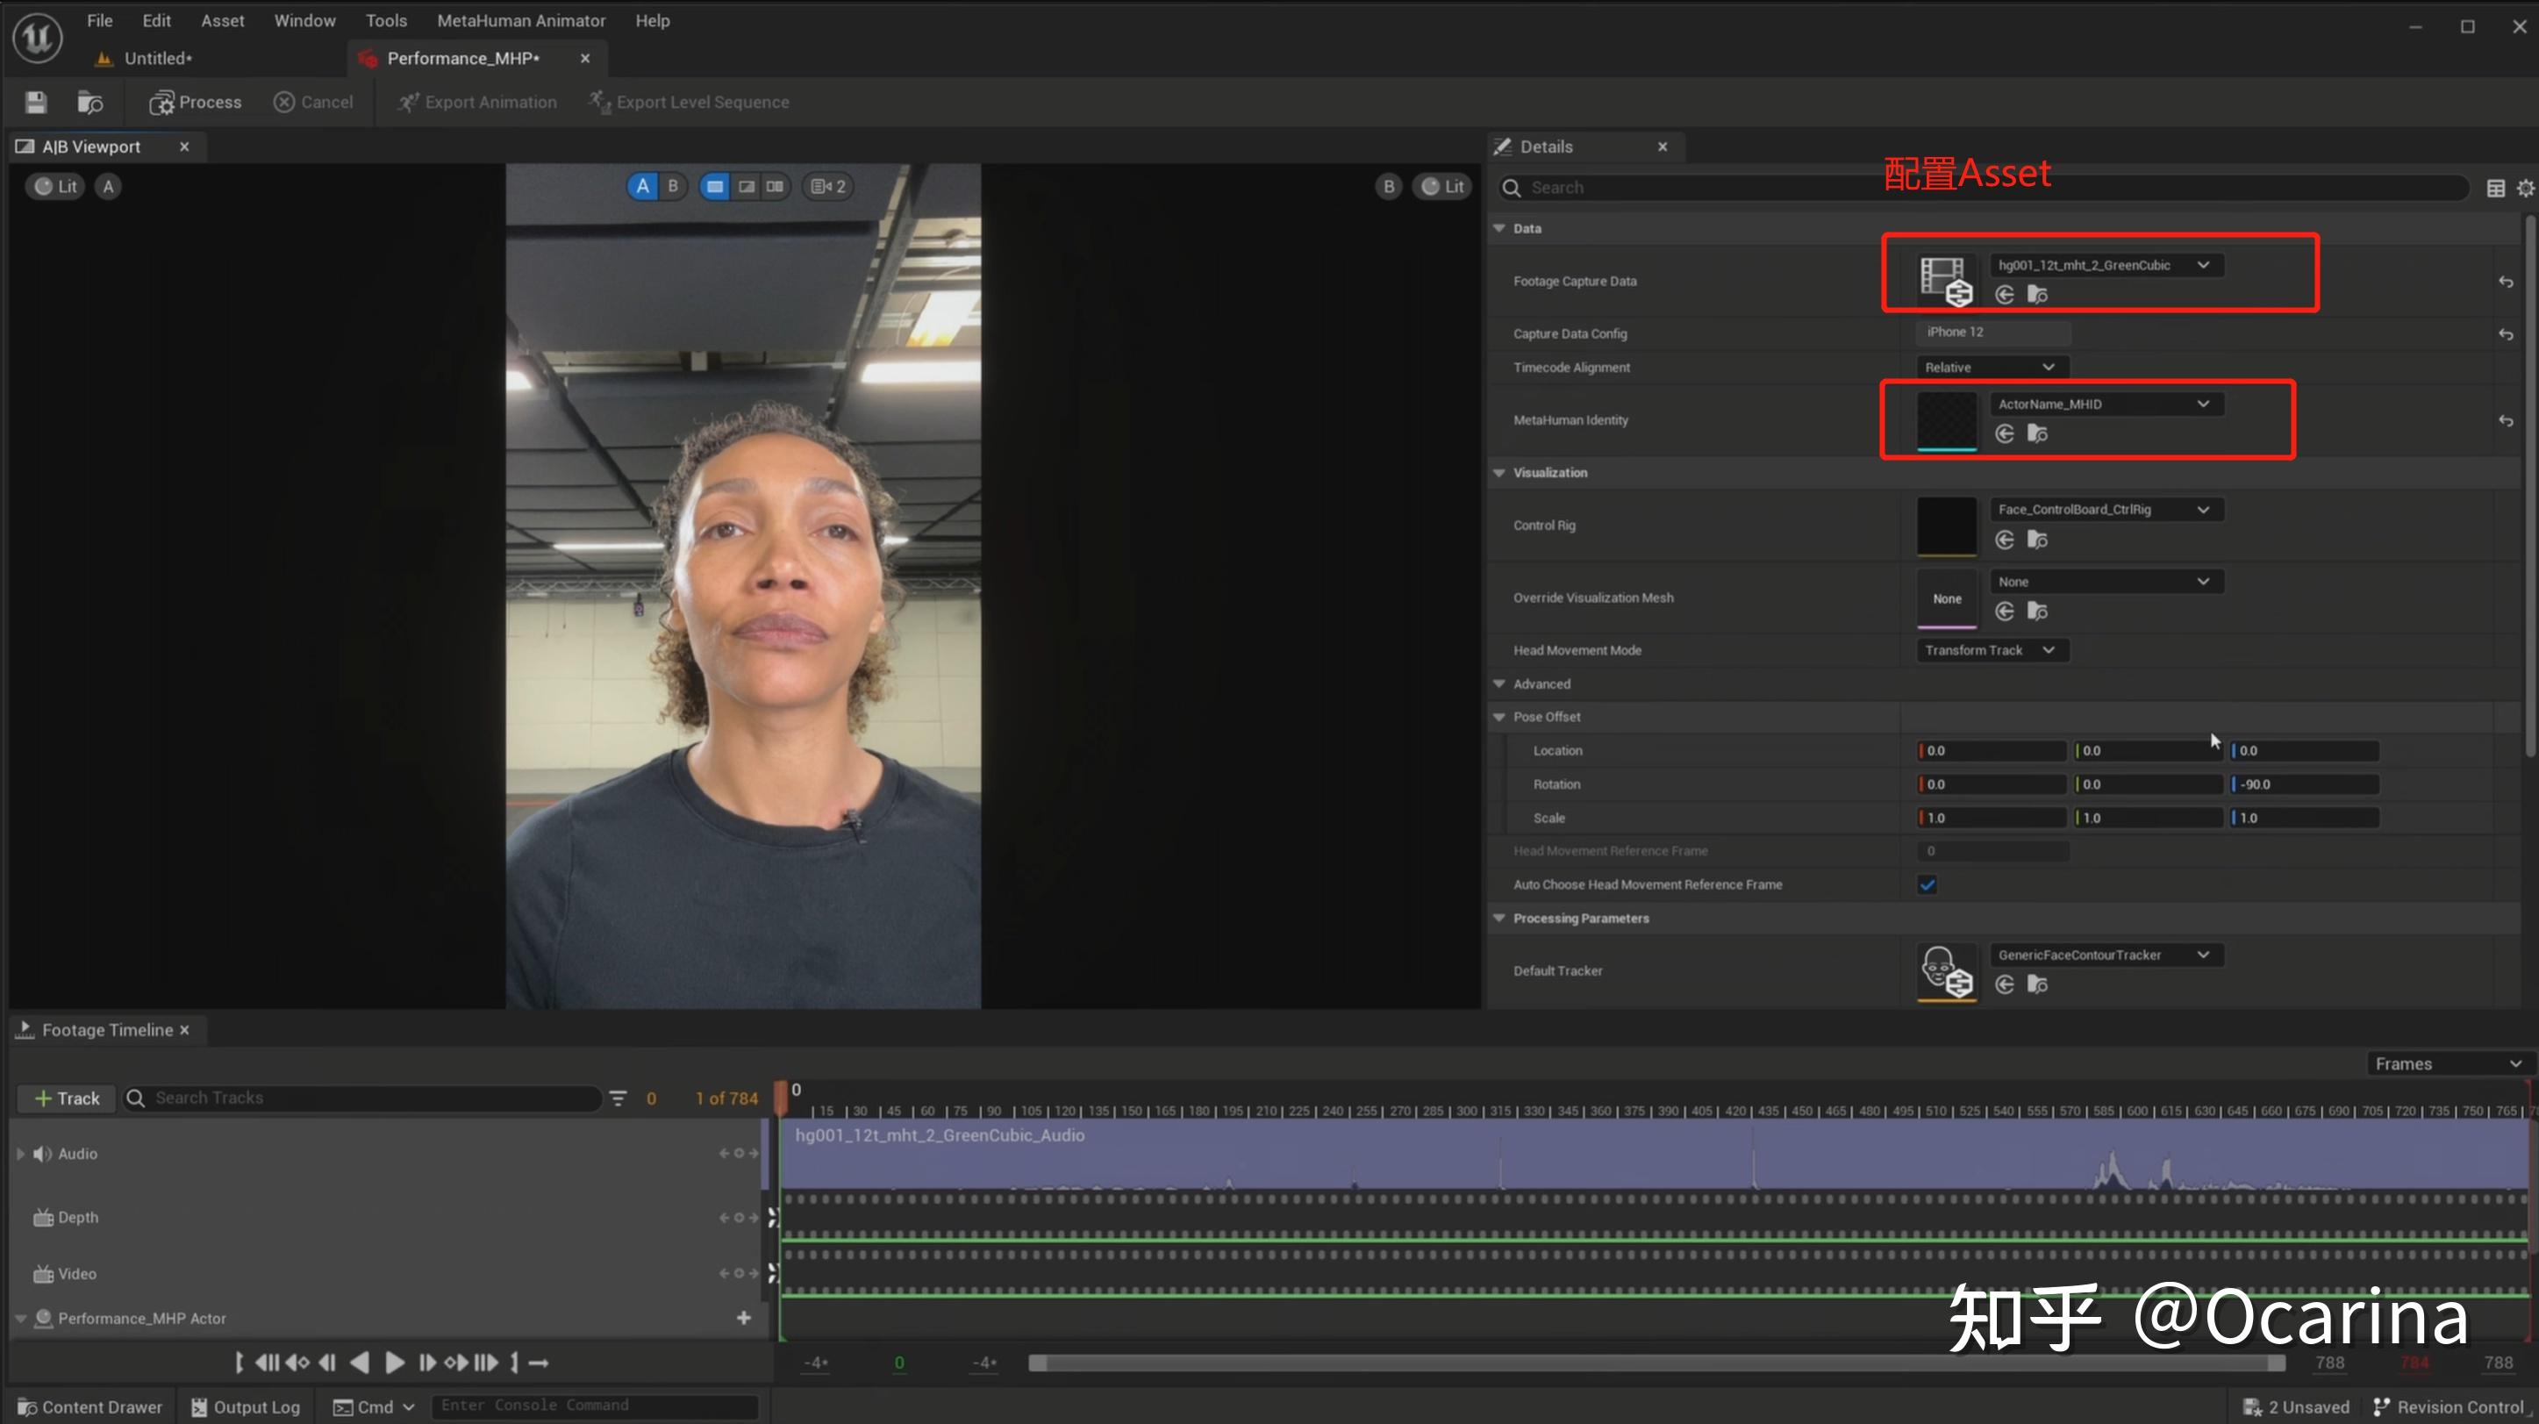Open the Content Drawer

89,1406
